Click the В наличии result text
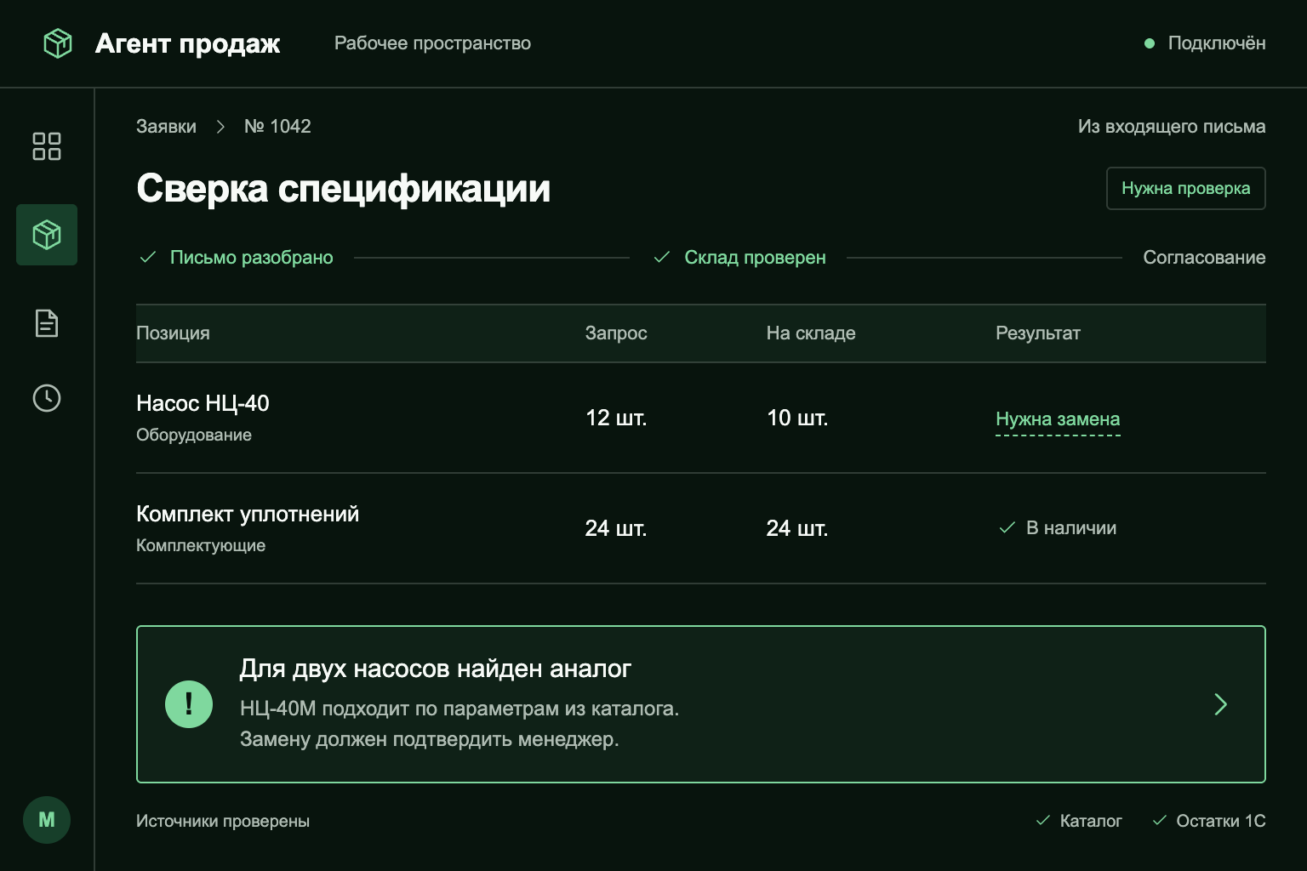1307x871 pixels. (1071, 528)
